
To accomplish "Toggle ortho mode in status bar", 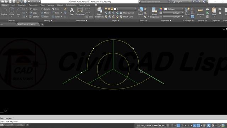I will (178, 126).
